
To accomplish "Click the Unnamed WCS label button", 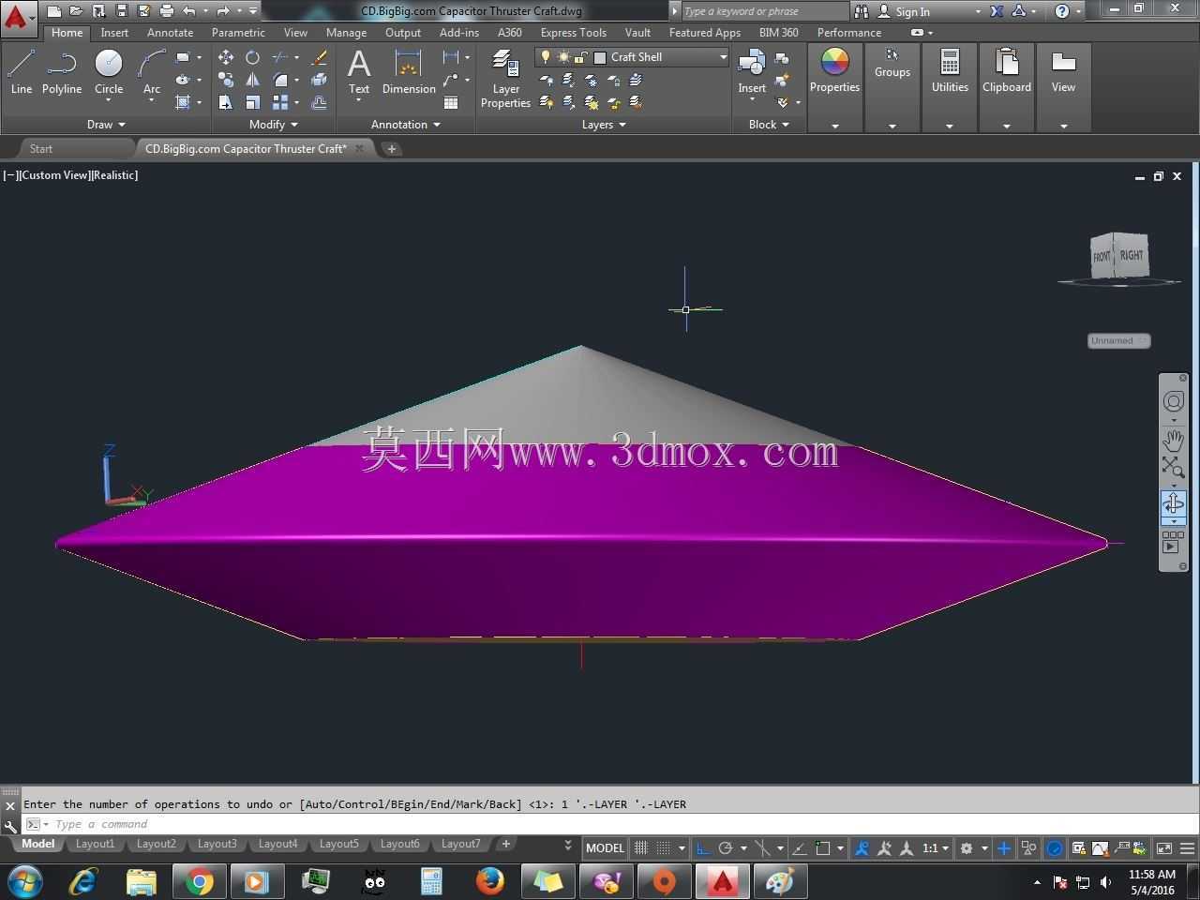I will [1118, 341].
